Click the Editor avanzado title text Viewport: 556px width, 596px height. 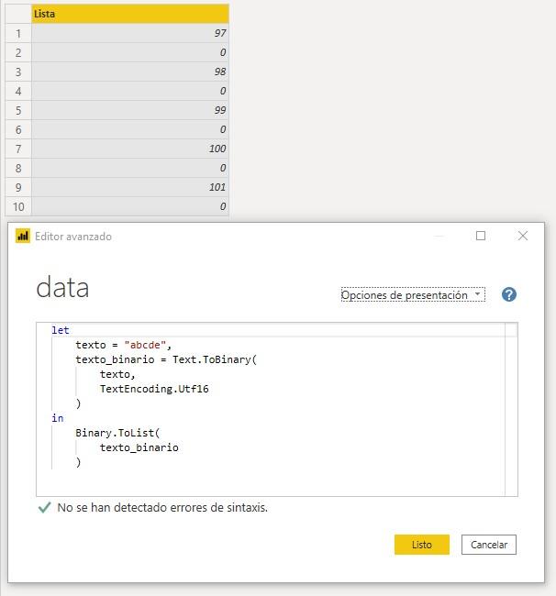pyautogui.click(x=73, y=237)
